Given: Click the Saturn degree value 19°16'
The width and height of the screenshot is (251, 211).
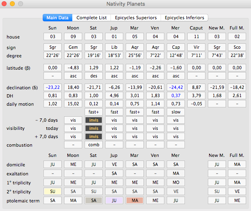Looking at the screenshot, I should [94, 55].
